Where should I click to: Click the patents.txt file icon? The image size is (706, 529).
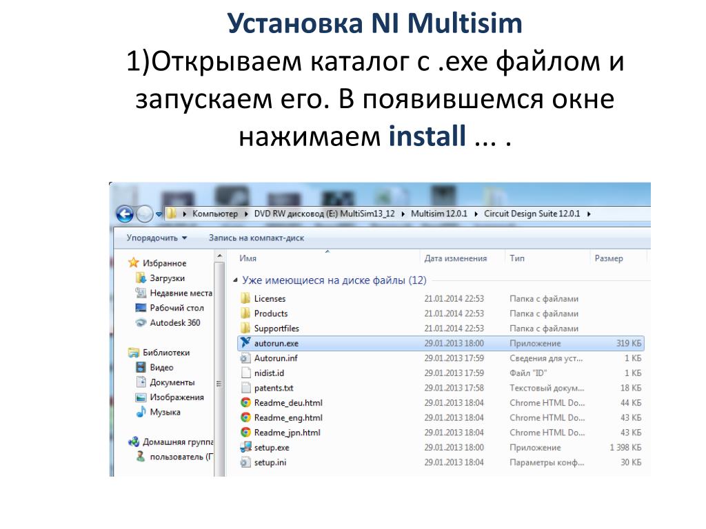[245, 388]
